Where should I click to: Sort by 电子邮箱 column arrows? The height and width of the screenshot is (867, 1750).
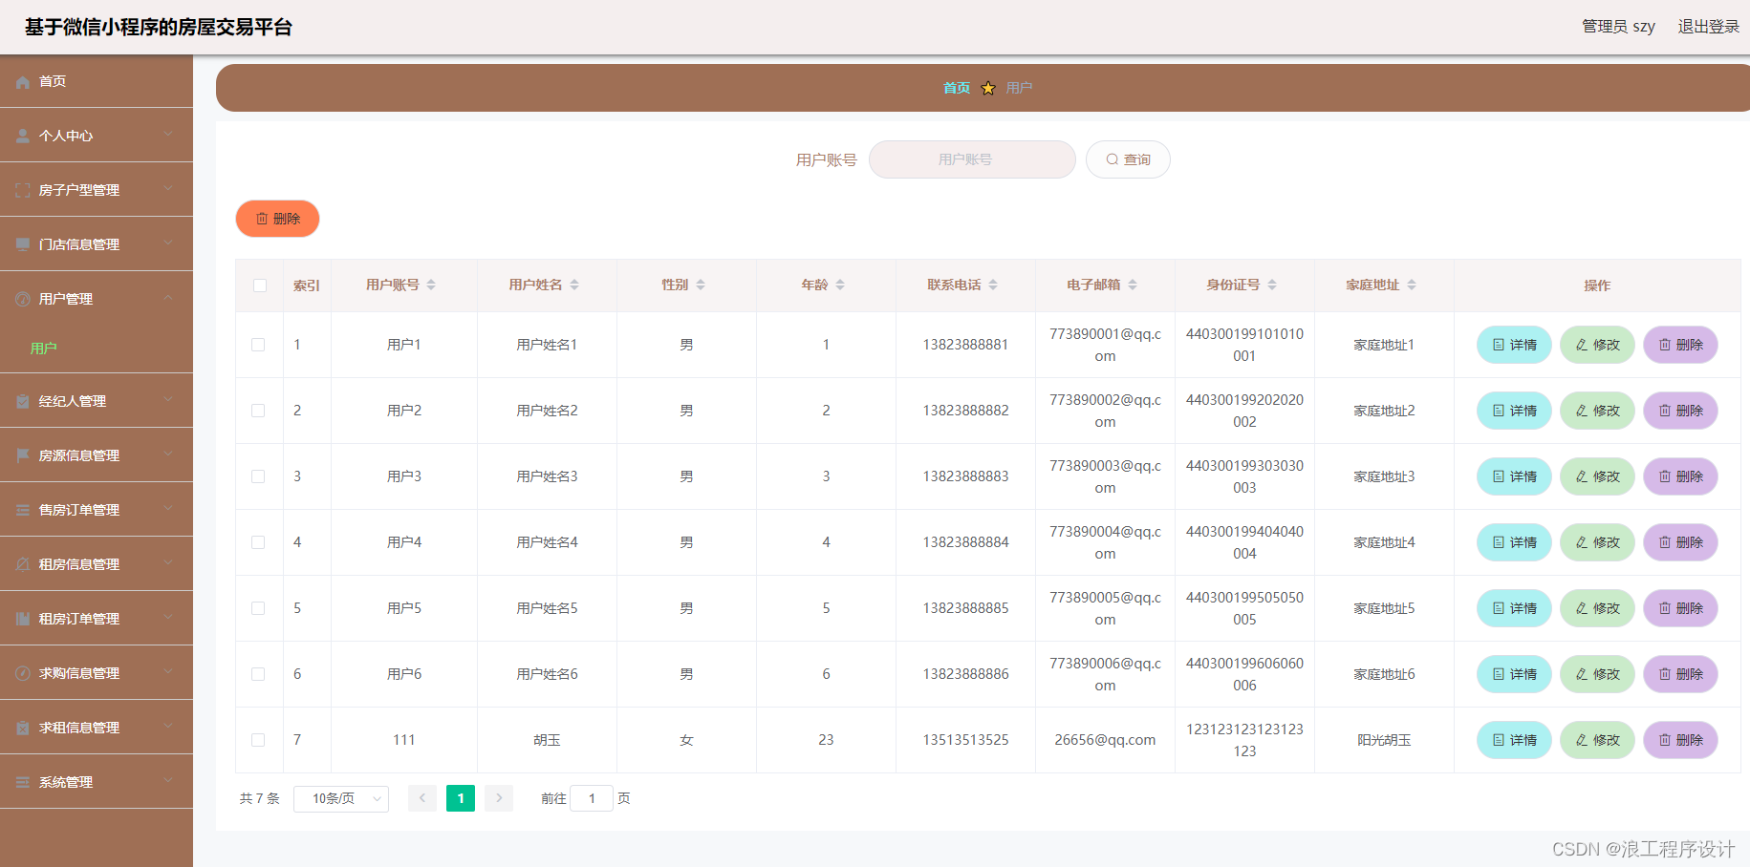click(x=1133, y=285)
